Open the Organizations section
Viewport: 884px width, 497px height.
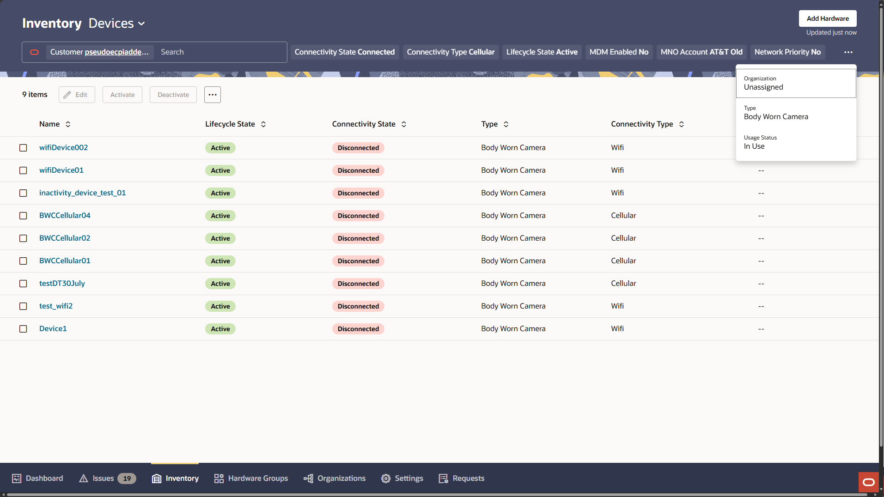pyautogui.click(x=334, y=478)
